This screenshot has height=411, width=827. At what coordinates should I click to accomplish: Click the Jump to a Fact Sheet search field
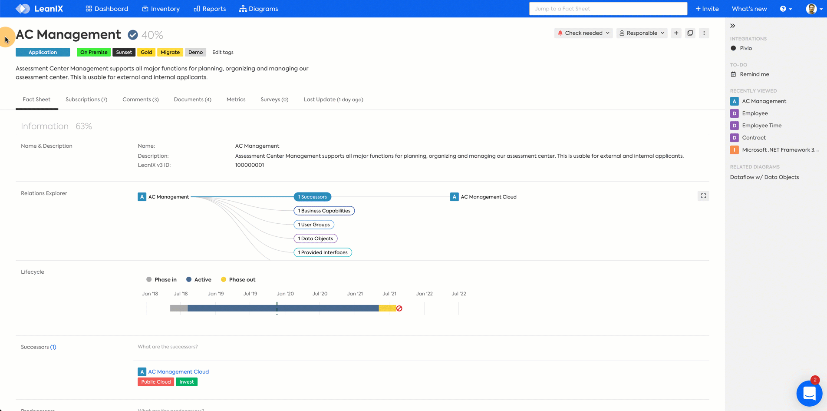tap(608, 9)
